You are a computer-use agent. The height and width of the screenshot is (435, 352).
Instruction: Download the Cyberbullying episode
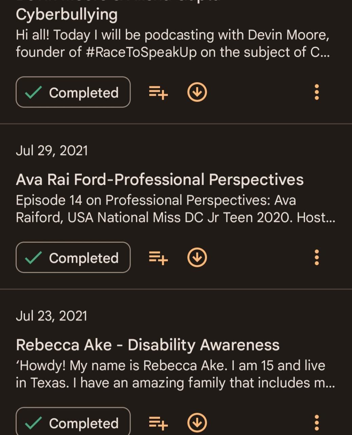197,92
